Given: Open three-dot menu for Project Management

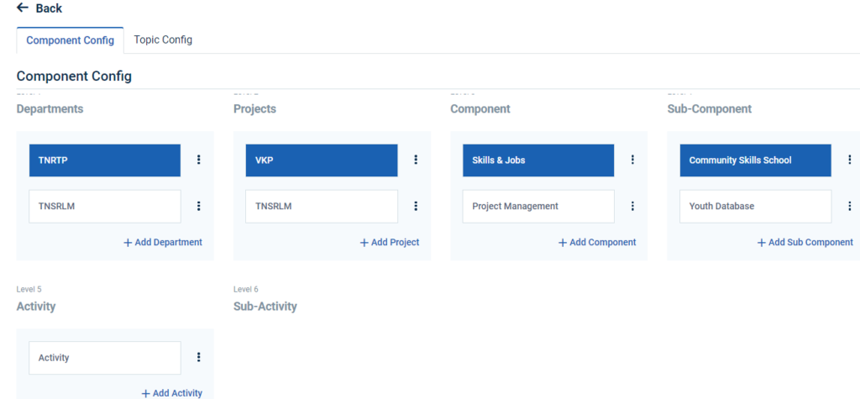Looking at the screenshot, I should pyautogui.click(x=632, y=206).
